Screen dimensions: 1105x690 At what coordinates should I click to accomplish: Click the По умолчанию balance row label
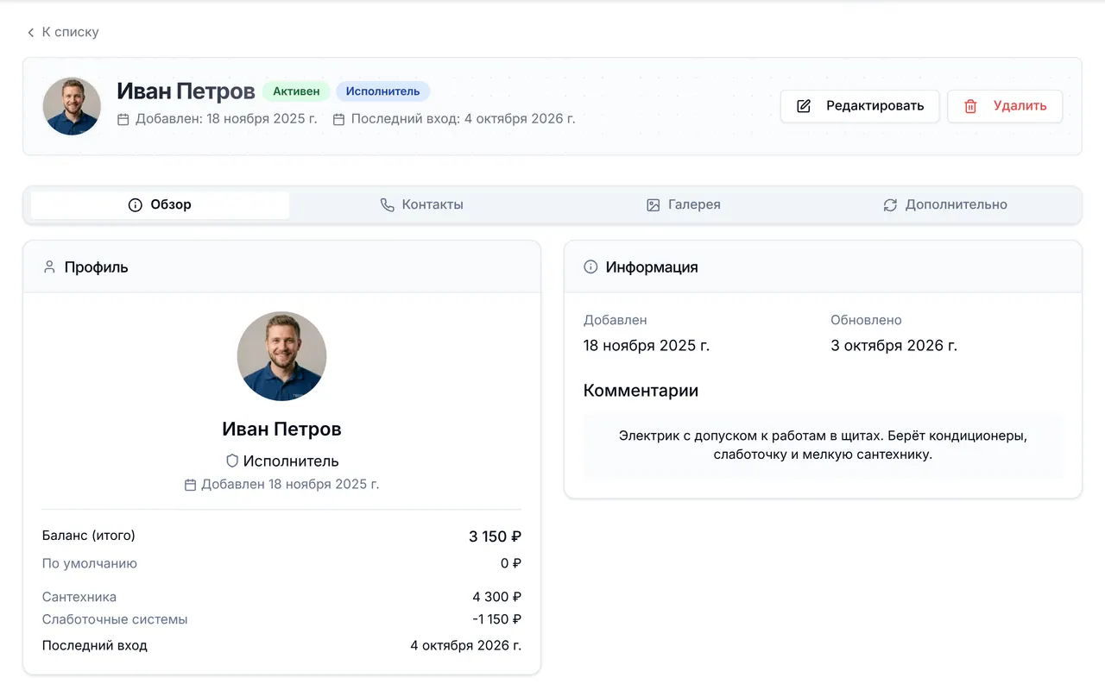click(x=90, y=563)
